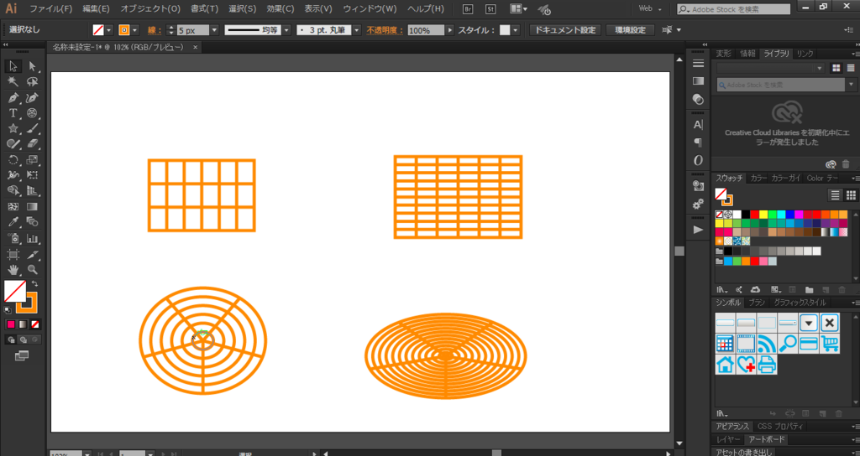860x456 pixels.
Task: Open the stroke weight dropdown
Action: [x=214, y=30]
